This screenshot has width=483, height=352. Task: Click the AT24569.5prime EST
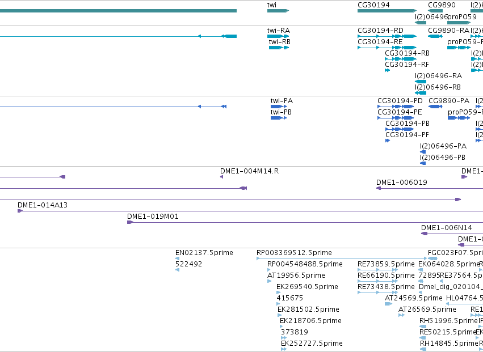388,304
